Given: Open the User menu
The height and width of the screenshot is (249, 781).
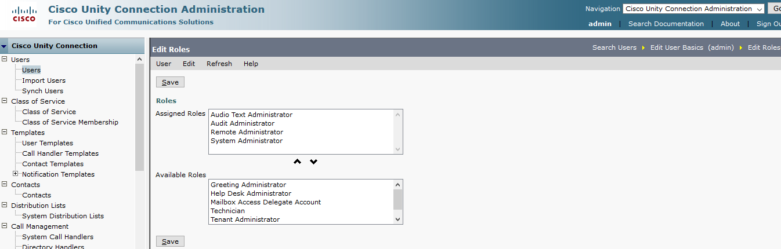Looking at the screenshot, I should tap(164, 64).
